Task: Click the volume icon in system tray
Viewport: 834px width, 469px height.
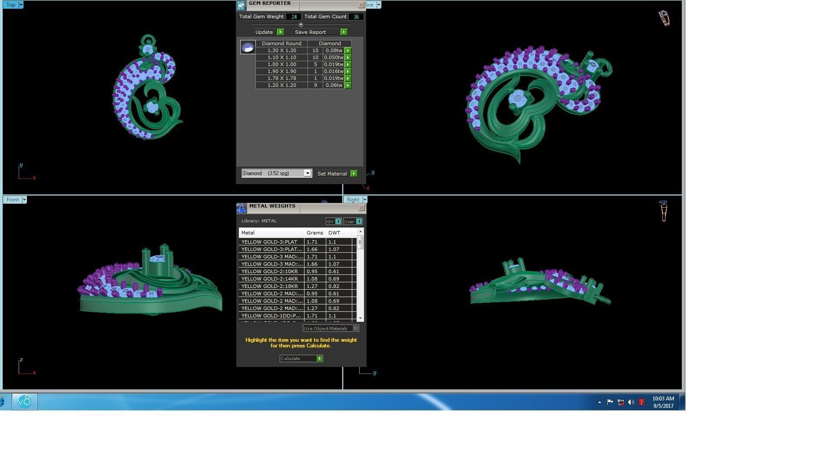Action: (631, 403)
